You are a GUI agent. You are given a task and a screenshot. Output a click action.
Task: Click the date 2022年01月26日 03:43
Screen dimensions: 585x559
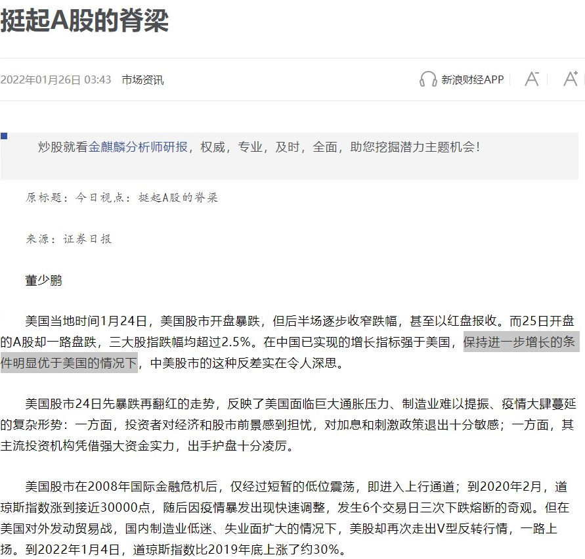(x=56, y=80)
